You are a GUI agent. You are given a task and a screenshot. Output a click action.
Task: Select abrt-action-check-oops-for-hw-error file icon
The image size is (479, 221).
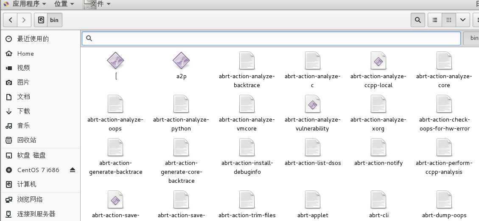point(444,104)
